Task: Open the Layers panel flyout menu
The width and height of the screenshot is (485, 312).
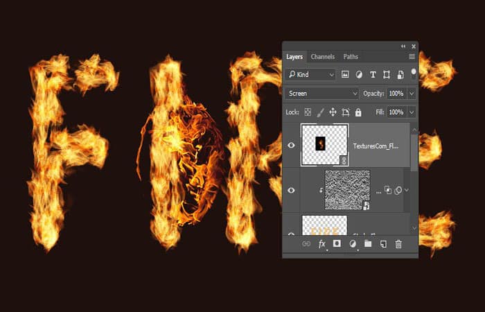Action: [412, 57]
